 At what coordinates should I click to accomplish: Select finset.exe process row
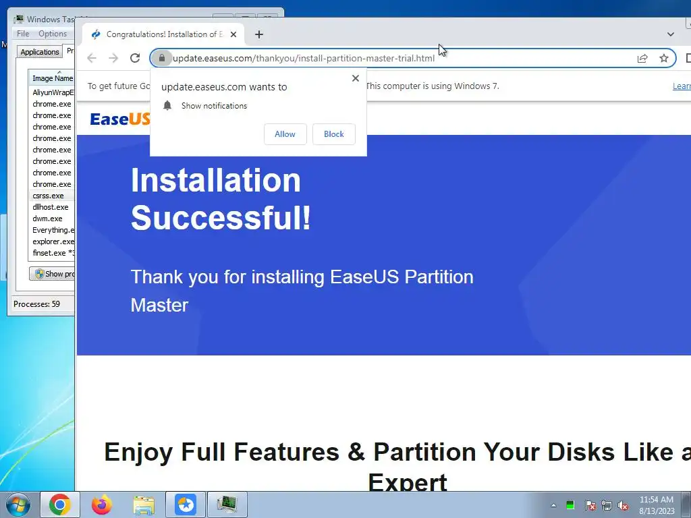click(x=52, y=253)
